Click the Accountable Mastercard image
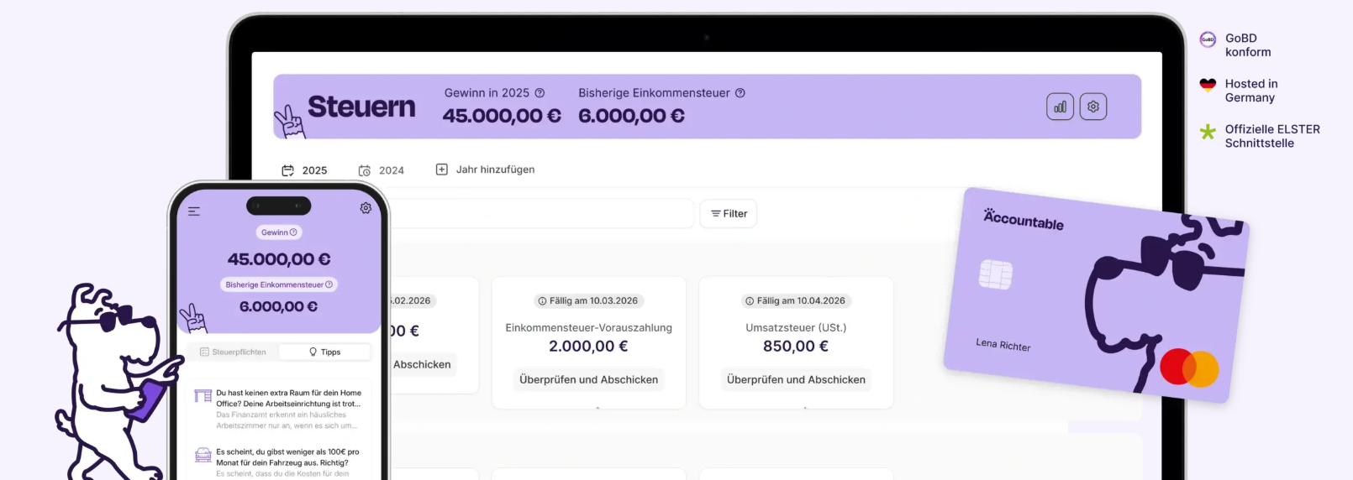The height and width of the screenshot is (480, 1353). pyautogui.click(x=1097, y=295)
